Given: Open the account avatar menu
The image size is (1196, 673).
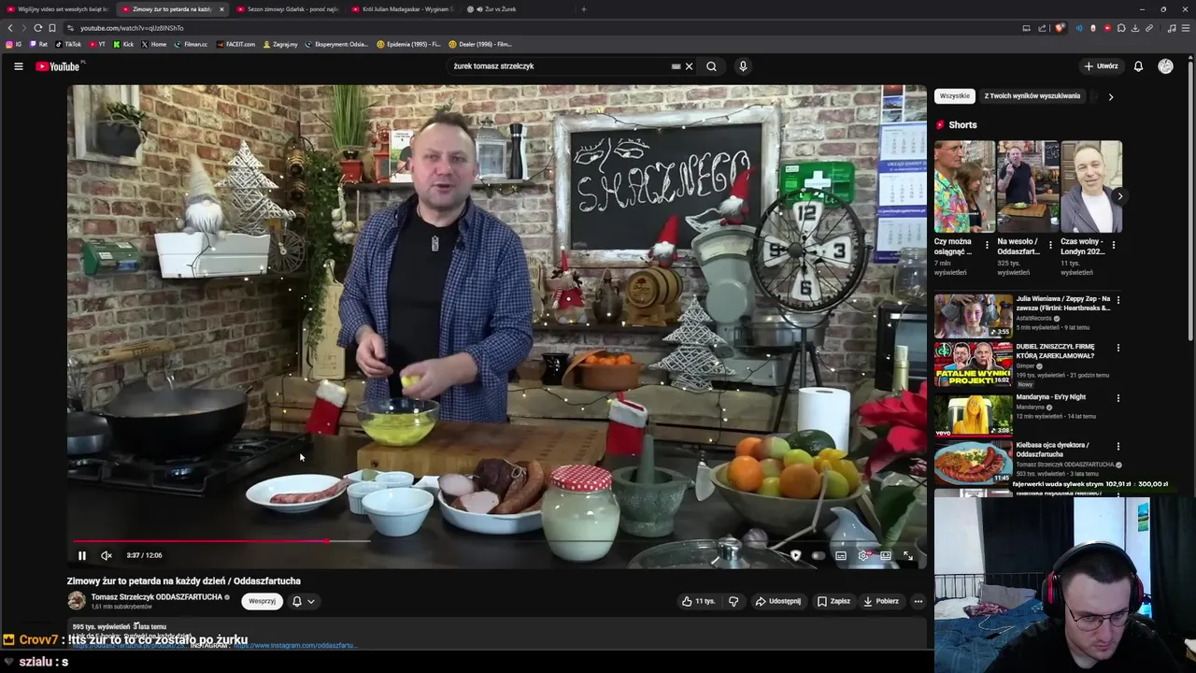Looking at the screenshot, I should [x=1165, y=66].
